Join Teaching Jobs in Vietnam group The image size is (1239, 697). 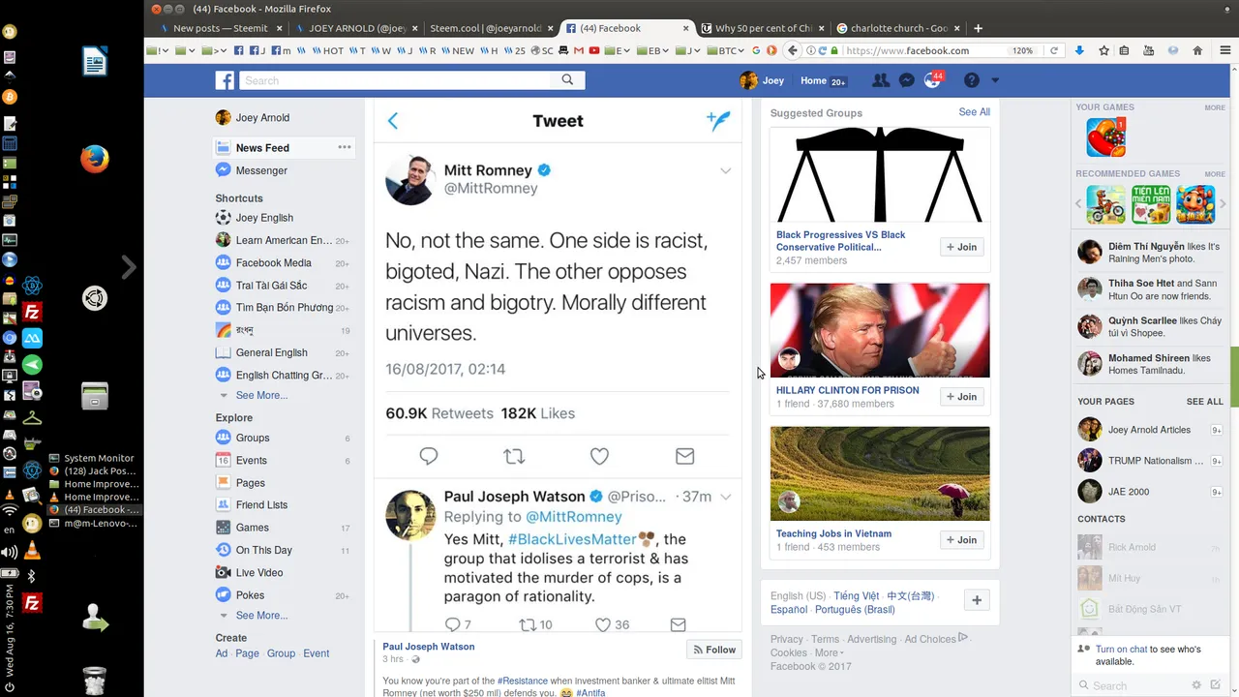[x=962, y=540]
